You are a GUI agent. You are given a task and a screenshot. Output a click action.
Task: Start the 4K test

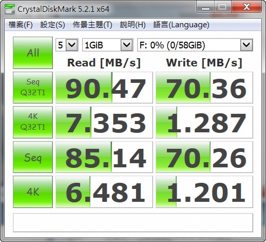point(33,192)
